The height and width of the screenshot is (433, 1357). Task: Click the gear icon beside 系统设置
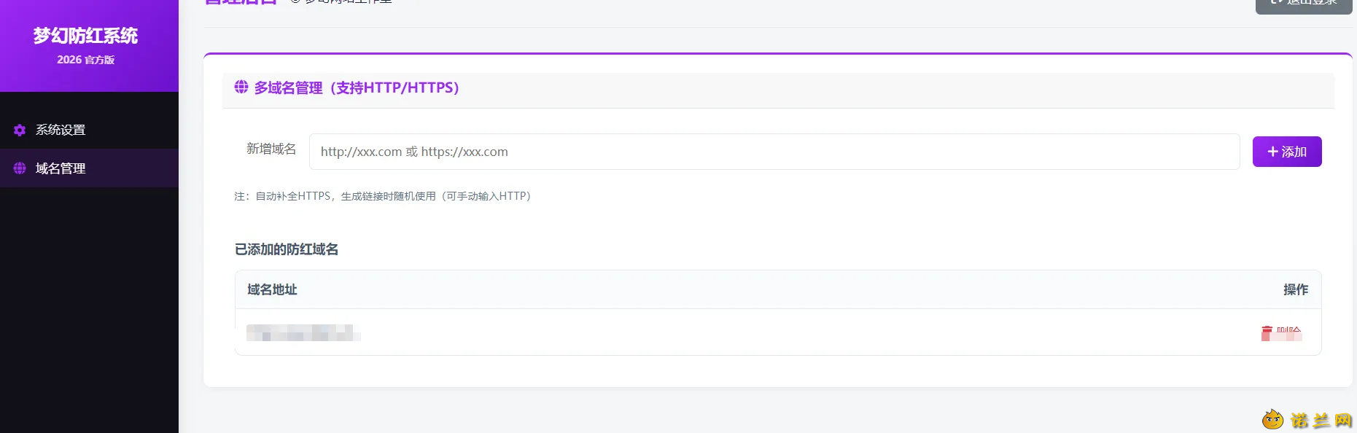[20, 130]
